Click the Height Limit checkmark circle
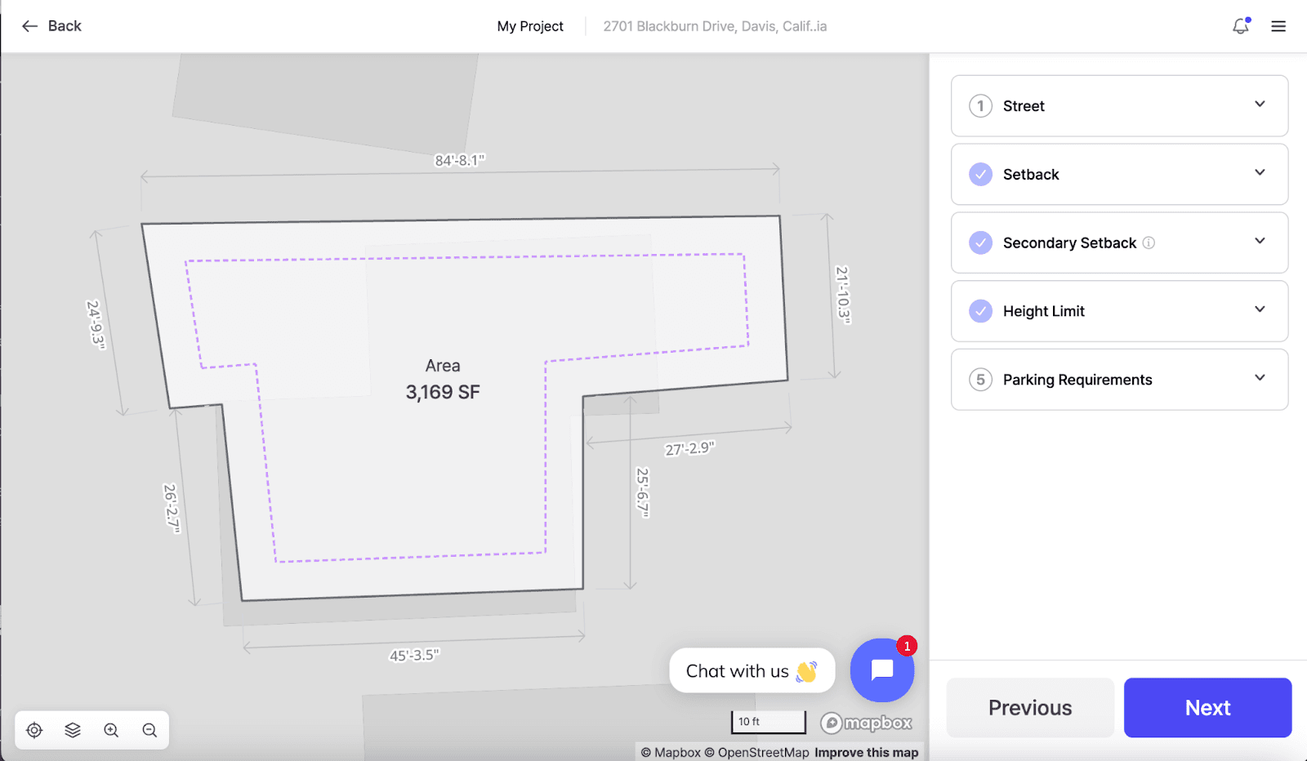The image size is (1307, 761). [x=980, y=311]
